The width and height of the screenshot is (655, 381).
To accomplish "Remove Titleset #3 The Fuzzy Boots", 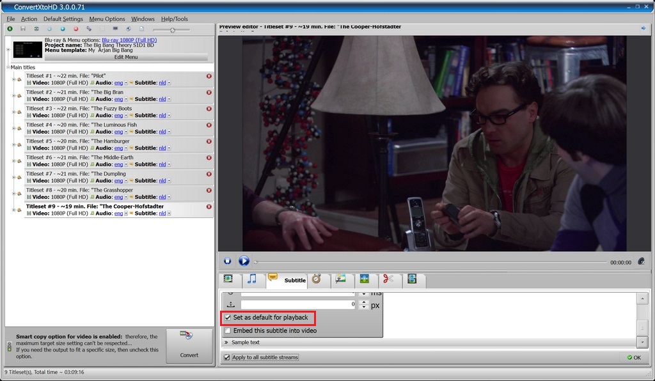I will click(x=209, y=109).
